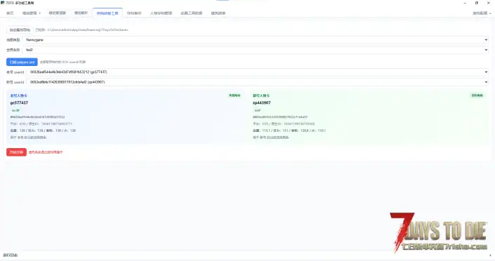Click the character name gc577437 in the old card

pos(19,103)
